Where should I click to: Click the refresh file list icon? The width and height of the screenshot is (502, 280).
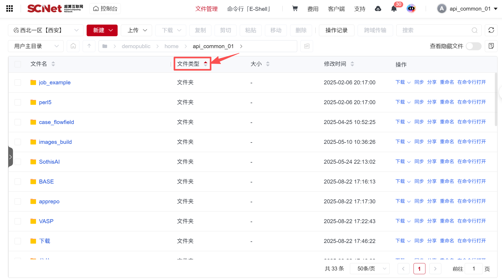(x=491, y=30)
